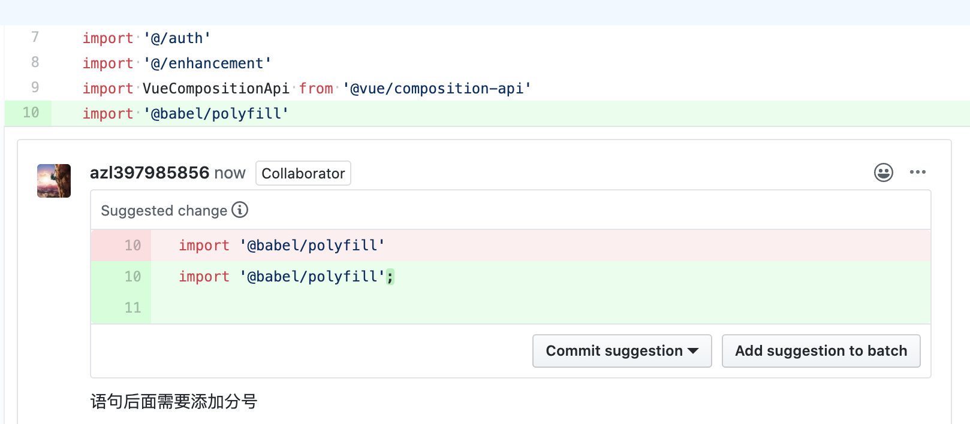Click the 'now' comment timestamp
The height and width of the screenshot is (424, 970).
[230, 173]
